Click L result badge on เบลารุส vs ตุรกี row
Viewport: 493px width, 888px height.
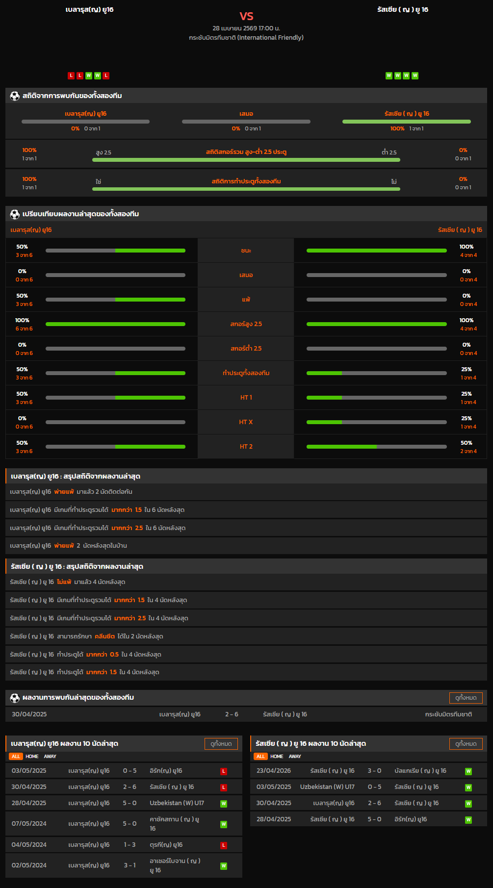pyautogui.click(x=224, y=845)
